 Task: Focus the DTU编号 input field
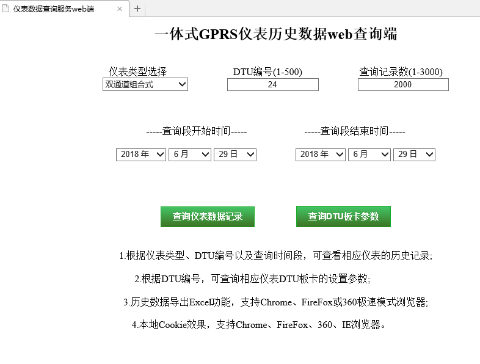[x=272, y=85]
